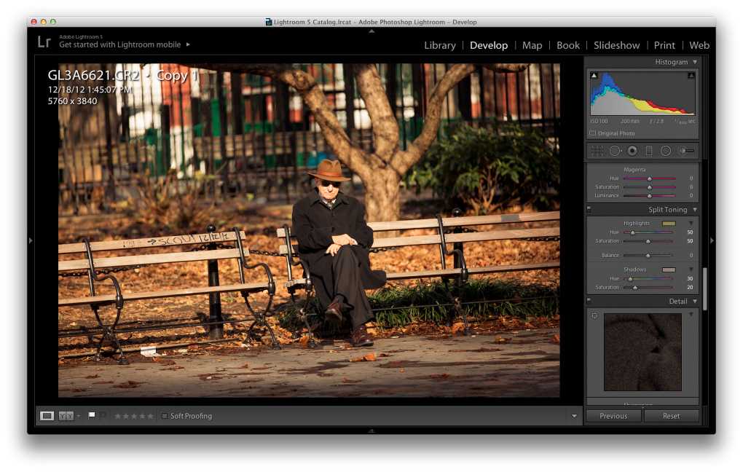The image size is (743, 472).
Task: Open the Slideshow module
Action: point(616,45)
